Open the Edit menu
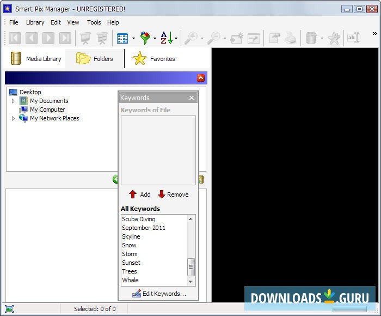The width and height of the screenshot is (381, 316). 56,22
